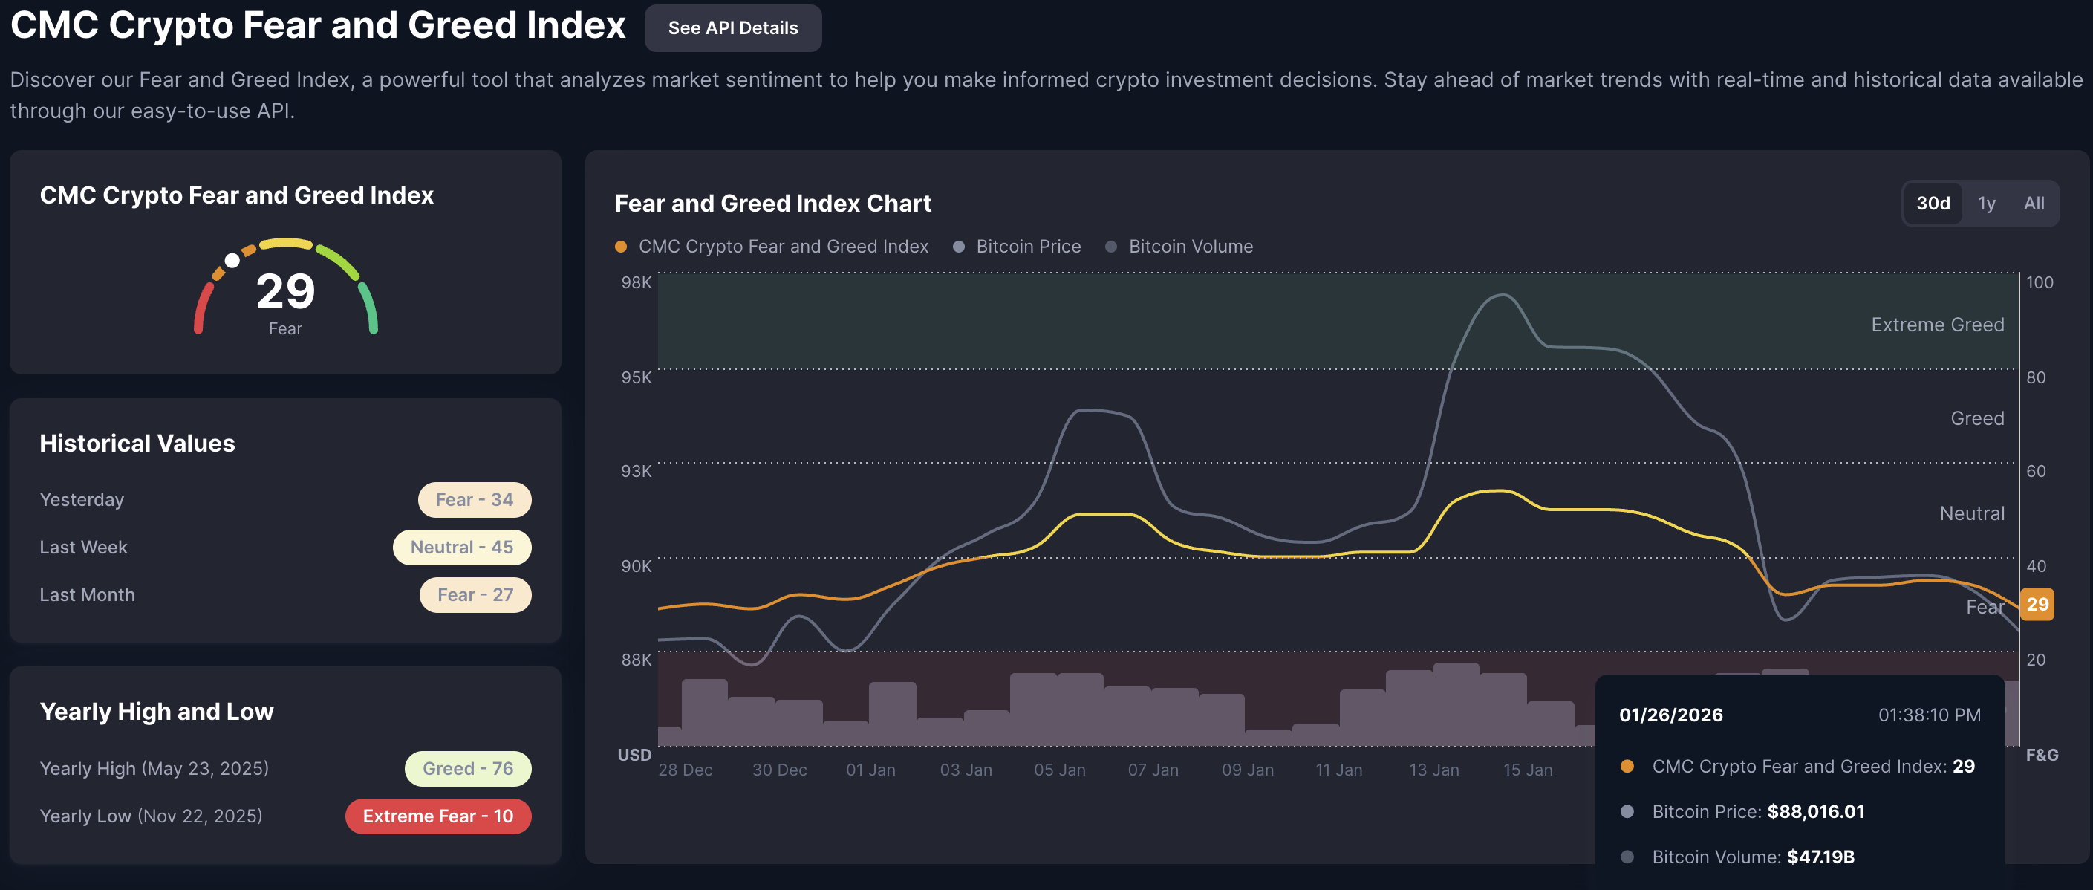Viewport: 2093px width, 890px height.
Task: Click the Neutral - 45 last week badge
Action: [461, 547]
